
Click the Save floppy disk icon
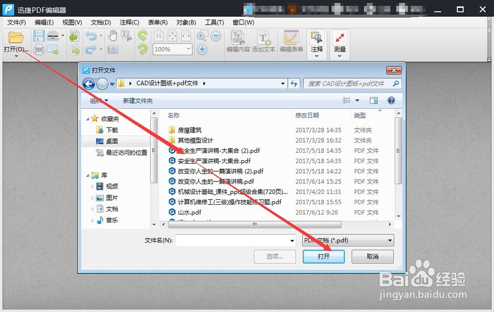39,36
